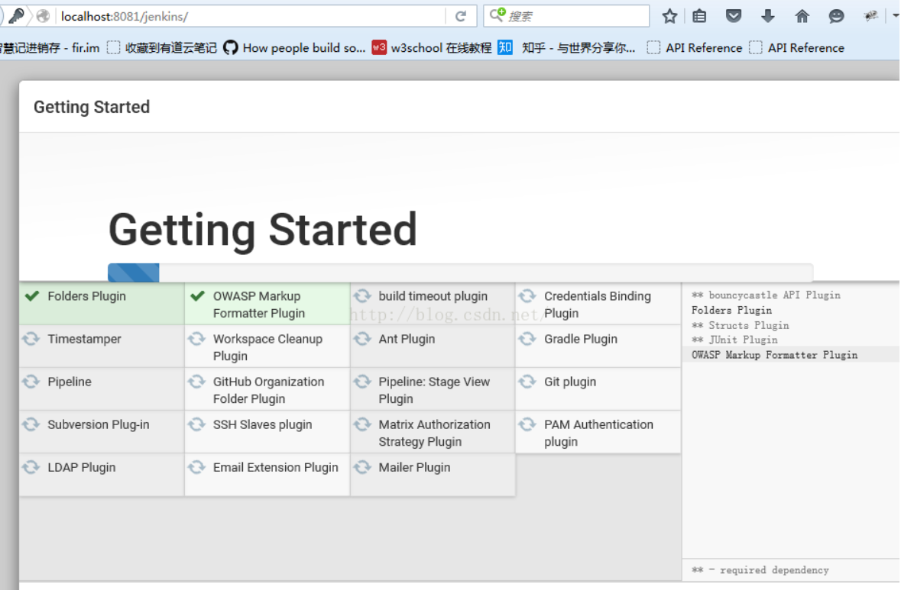Image resolution: width=914 pixels, height=590 pixels.
Task: Click the pending icon beside SSH Slaves plugin
Action: 196,424
